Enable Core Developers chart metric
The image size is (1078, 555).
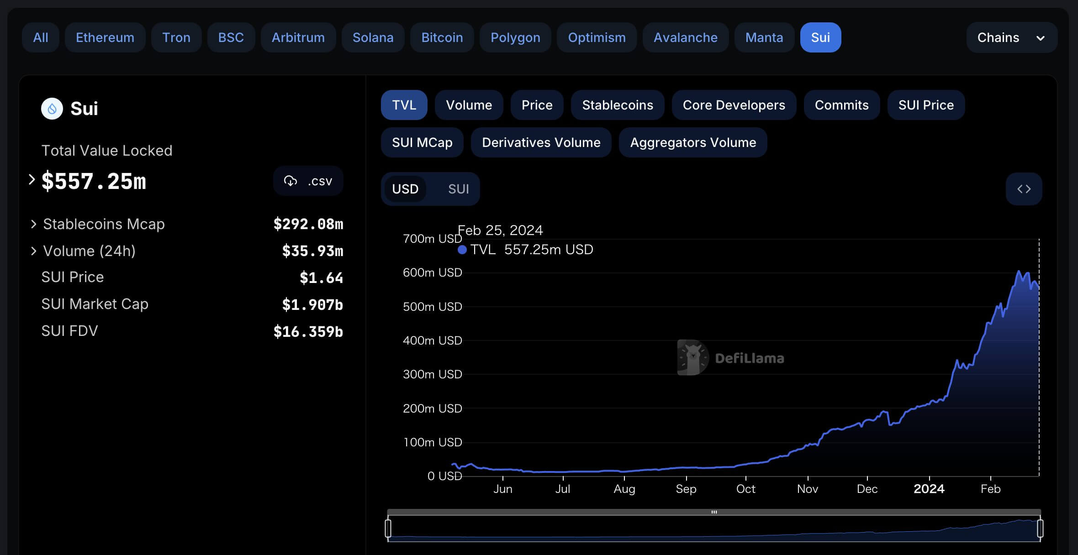coord(734,105)
